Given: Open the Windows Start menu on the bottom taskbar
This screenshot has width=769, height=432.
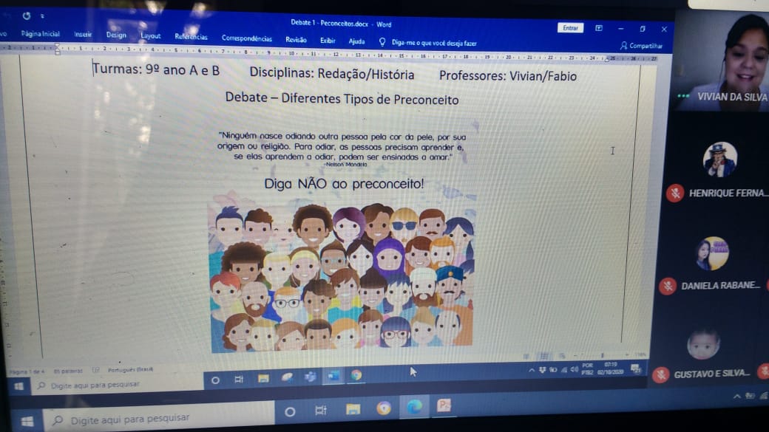Looking at the screenshot, I should click(x=27, y=421).
